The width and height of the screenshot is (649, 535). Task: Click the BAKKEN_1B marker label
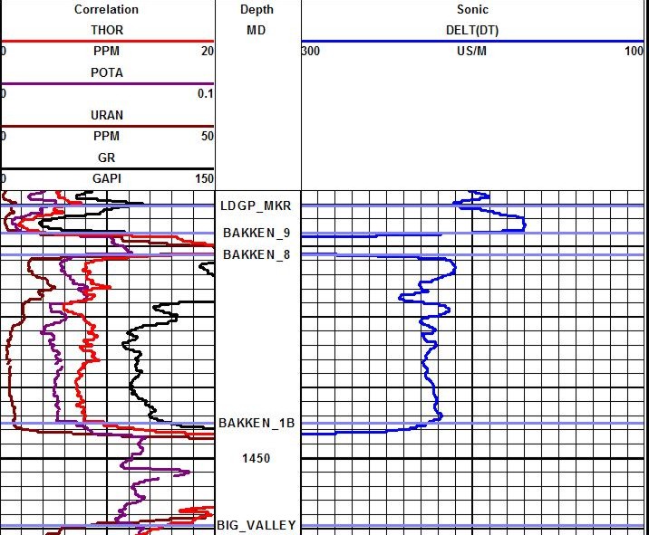(x=257, y=423)
